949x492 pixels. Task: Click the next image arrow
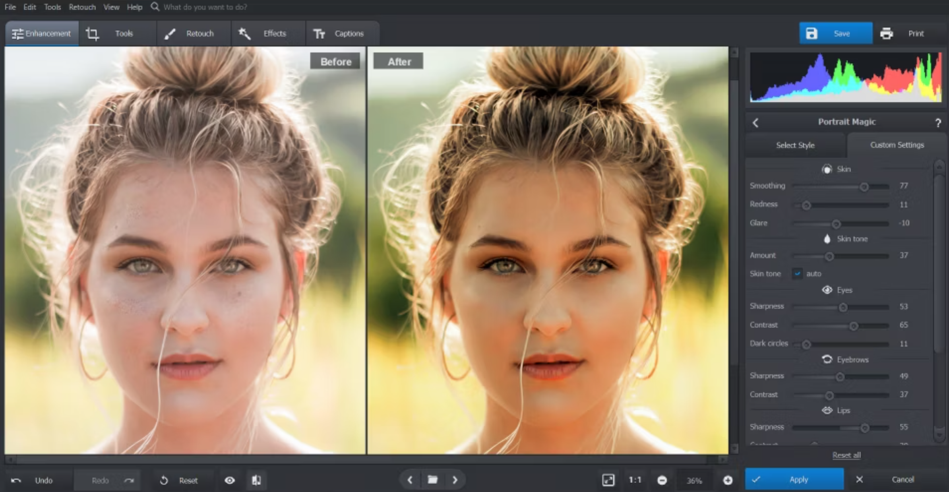(x=455, y=480)
